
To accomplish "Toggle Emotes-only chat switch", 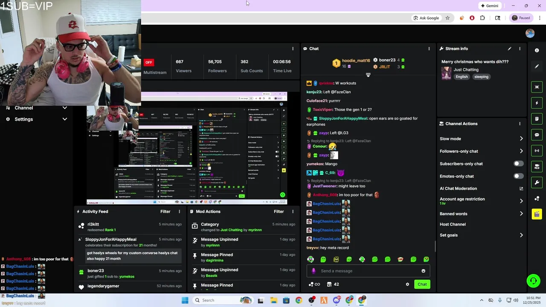I will point(518,176).
